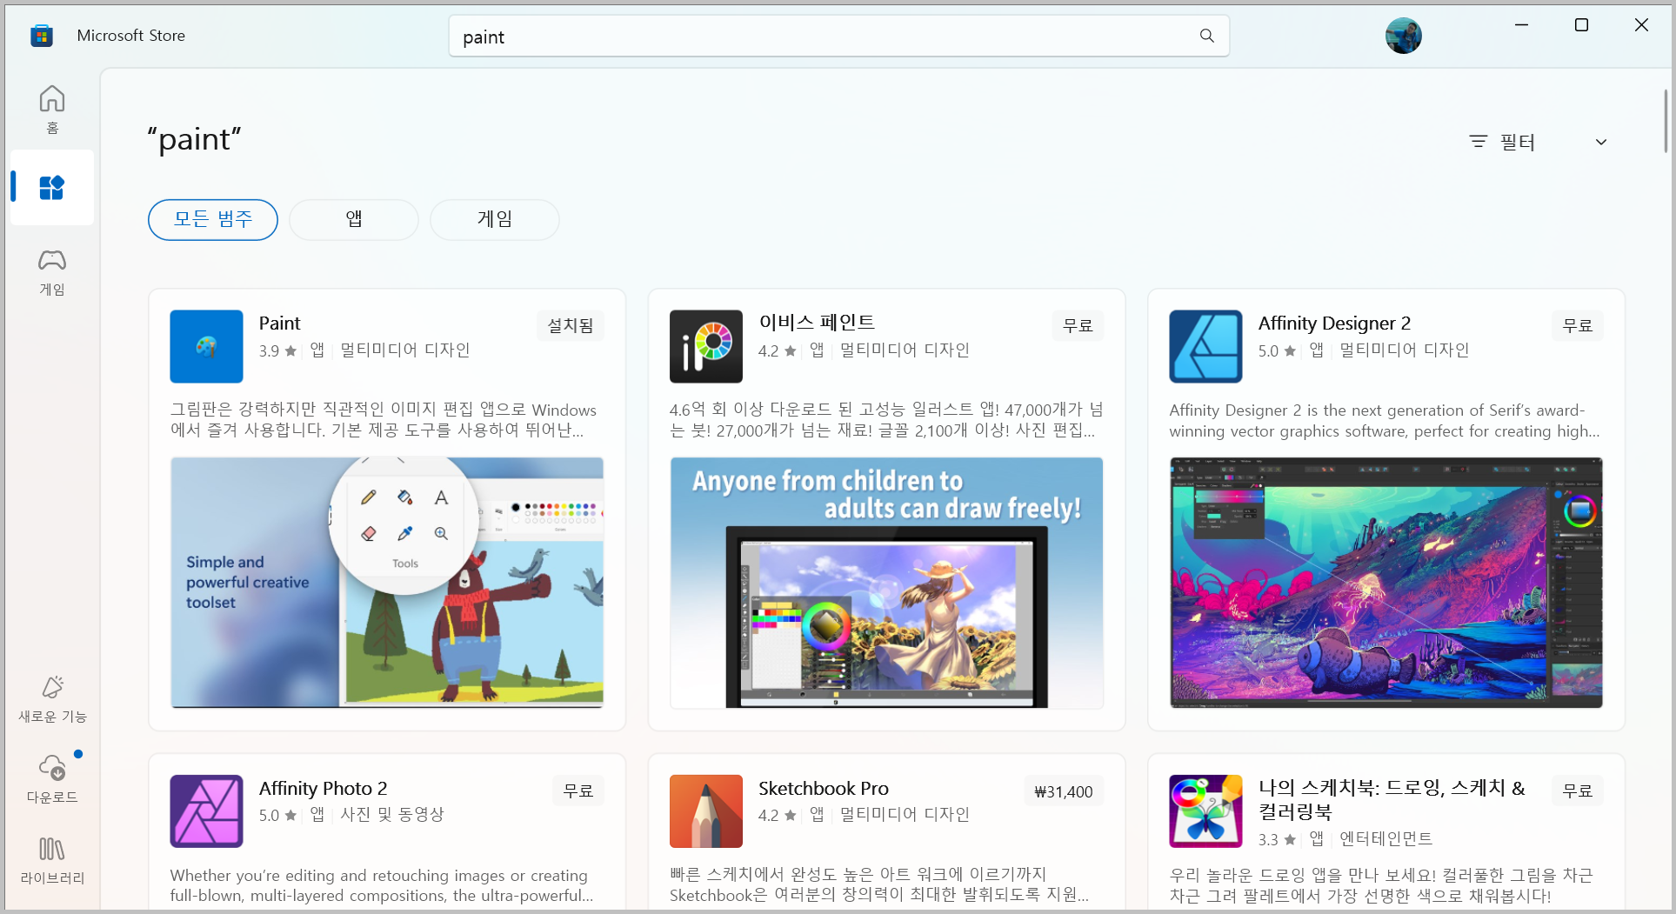This screenshot has width=1676, height=914.
Task: Click the 무료 button for Affinity Designer 2
Action: pyautogui.click(x=1578, y=325)
